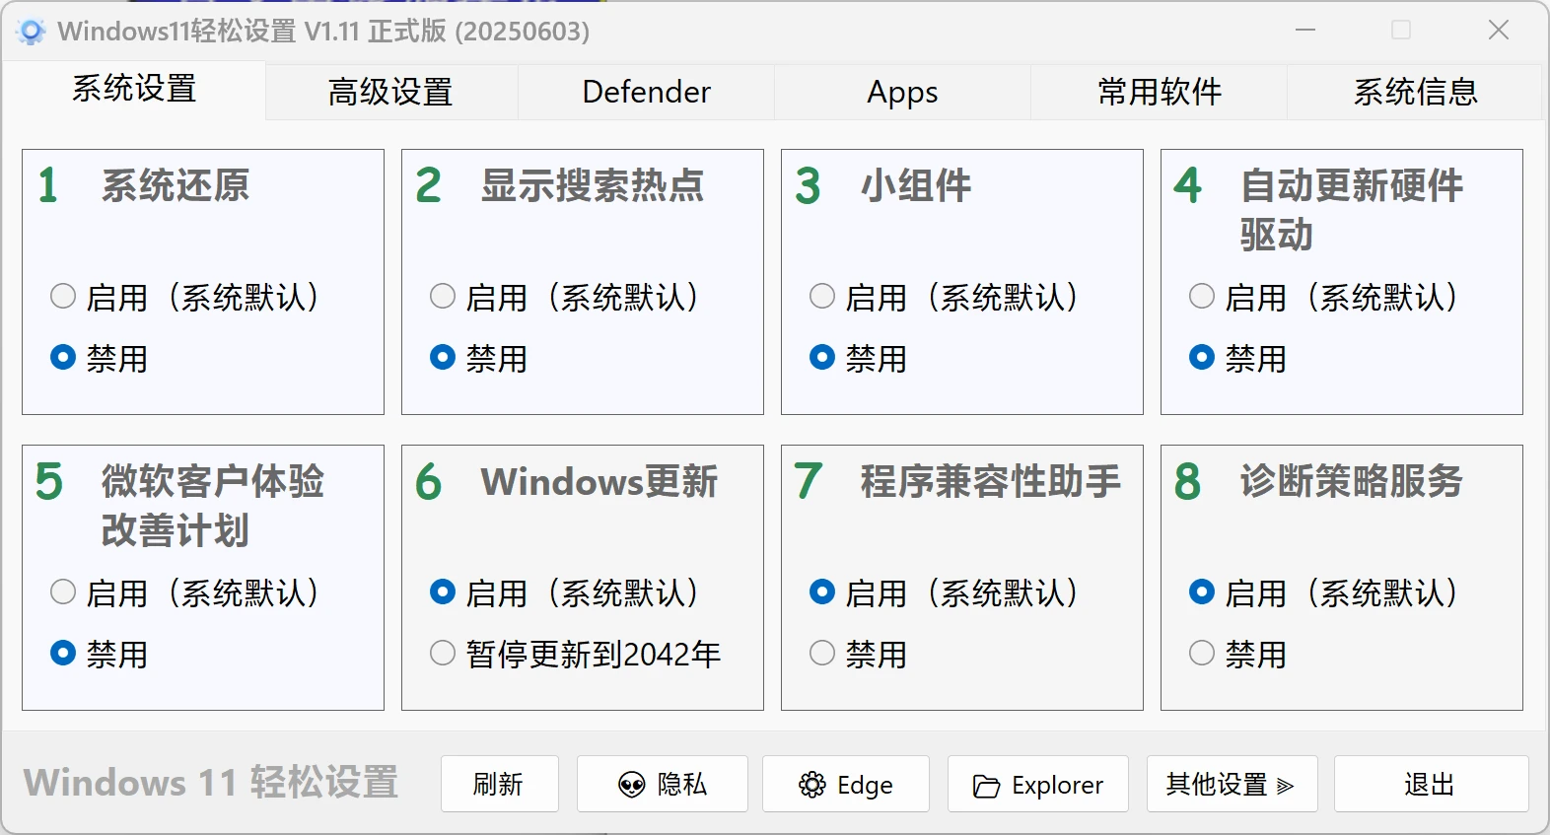
Task: Switch to the 高级设置 tab
Action: tap(390, 92)
